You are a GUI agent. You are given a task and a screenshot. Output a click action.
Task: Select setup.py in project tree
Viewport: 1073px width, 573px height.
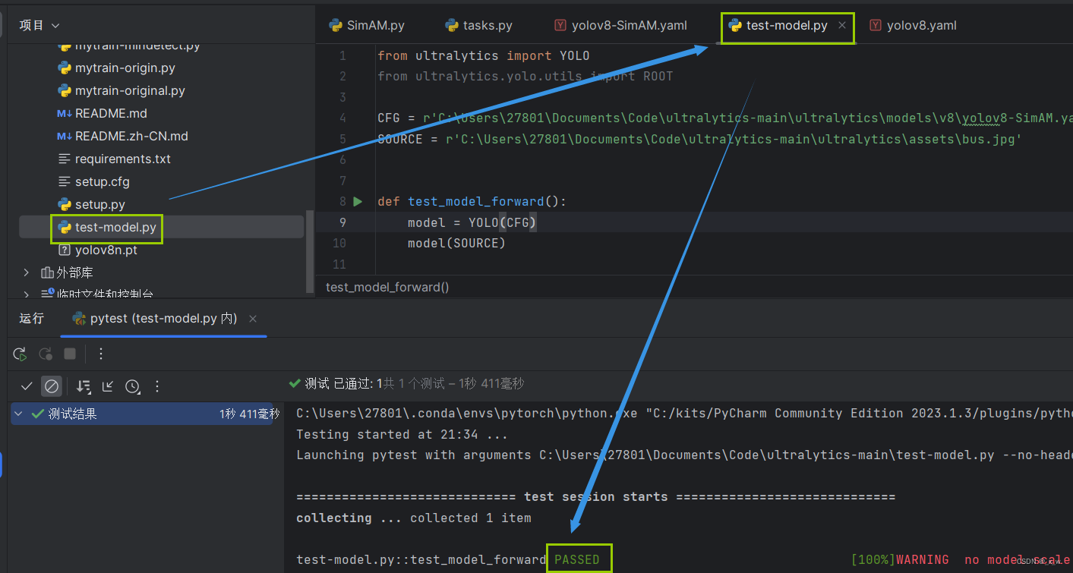99,204
